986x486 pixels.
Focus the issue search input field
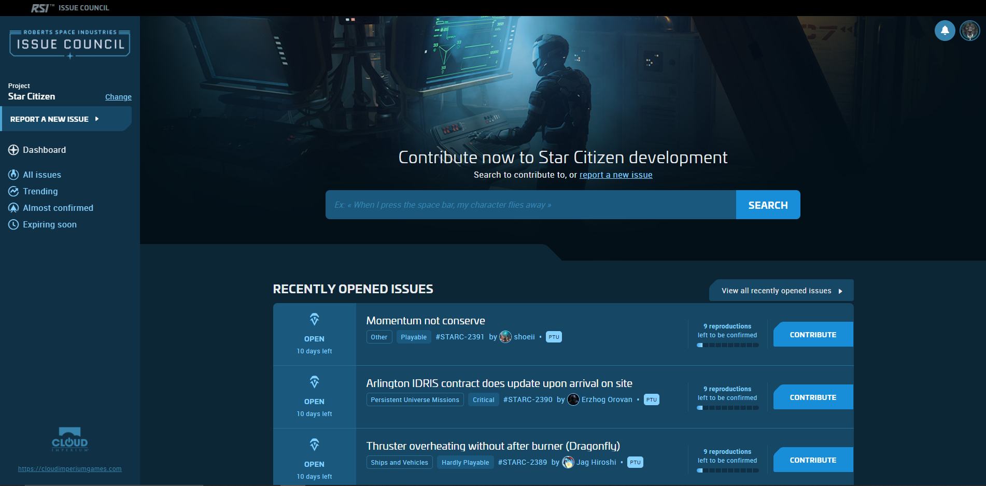pos(531,205)
